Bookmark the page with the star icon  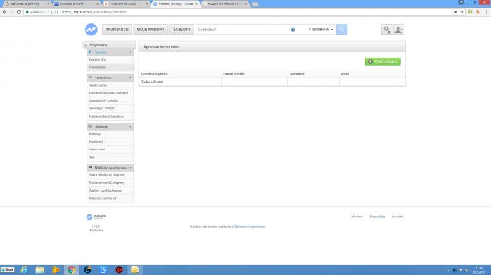pos(462,12)
